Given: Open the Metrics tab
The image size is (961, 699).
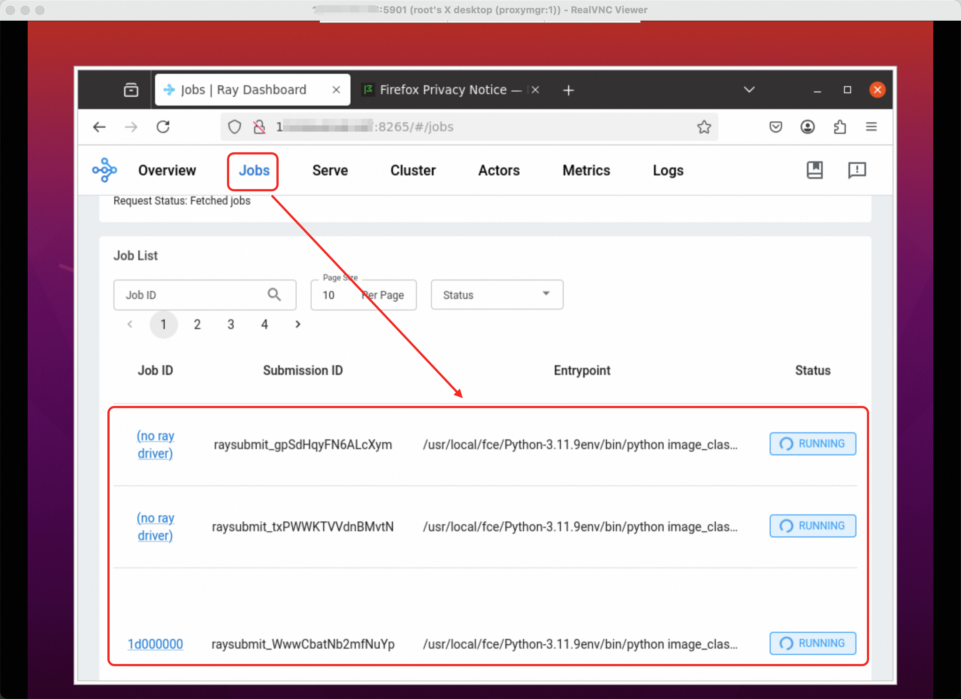Looking at the screenshot, I should coord(586,170).
